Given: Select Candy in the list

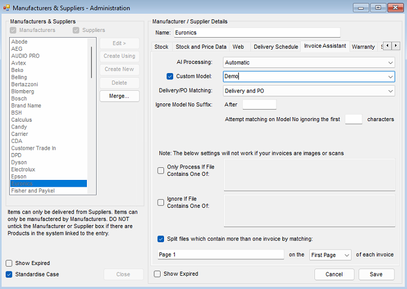Looking at the screenshot, I should click(x=49, y=127).
